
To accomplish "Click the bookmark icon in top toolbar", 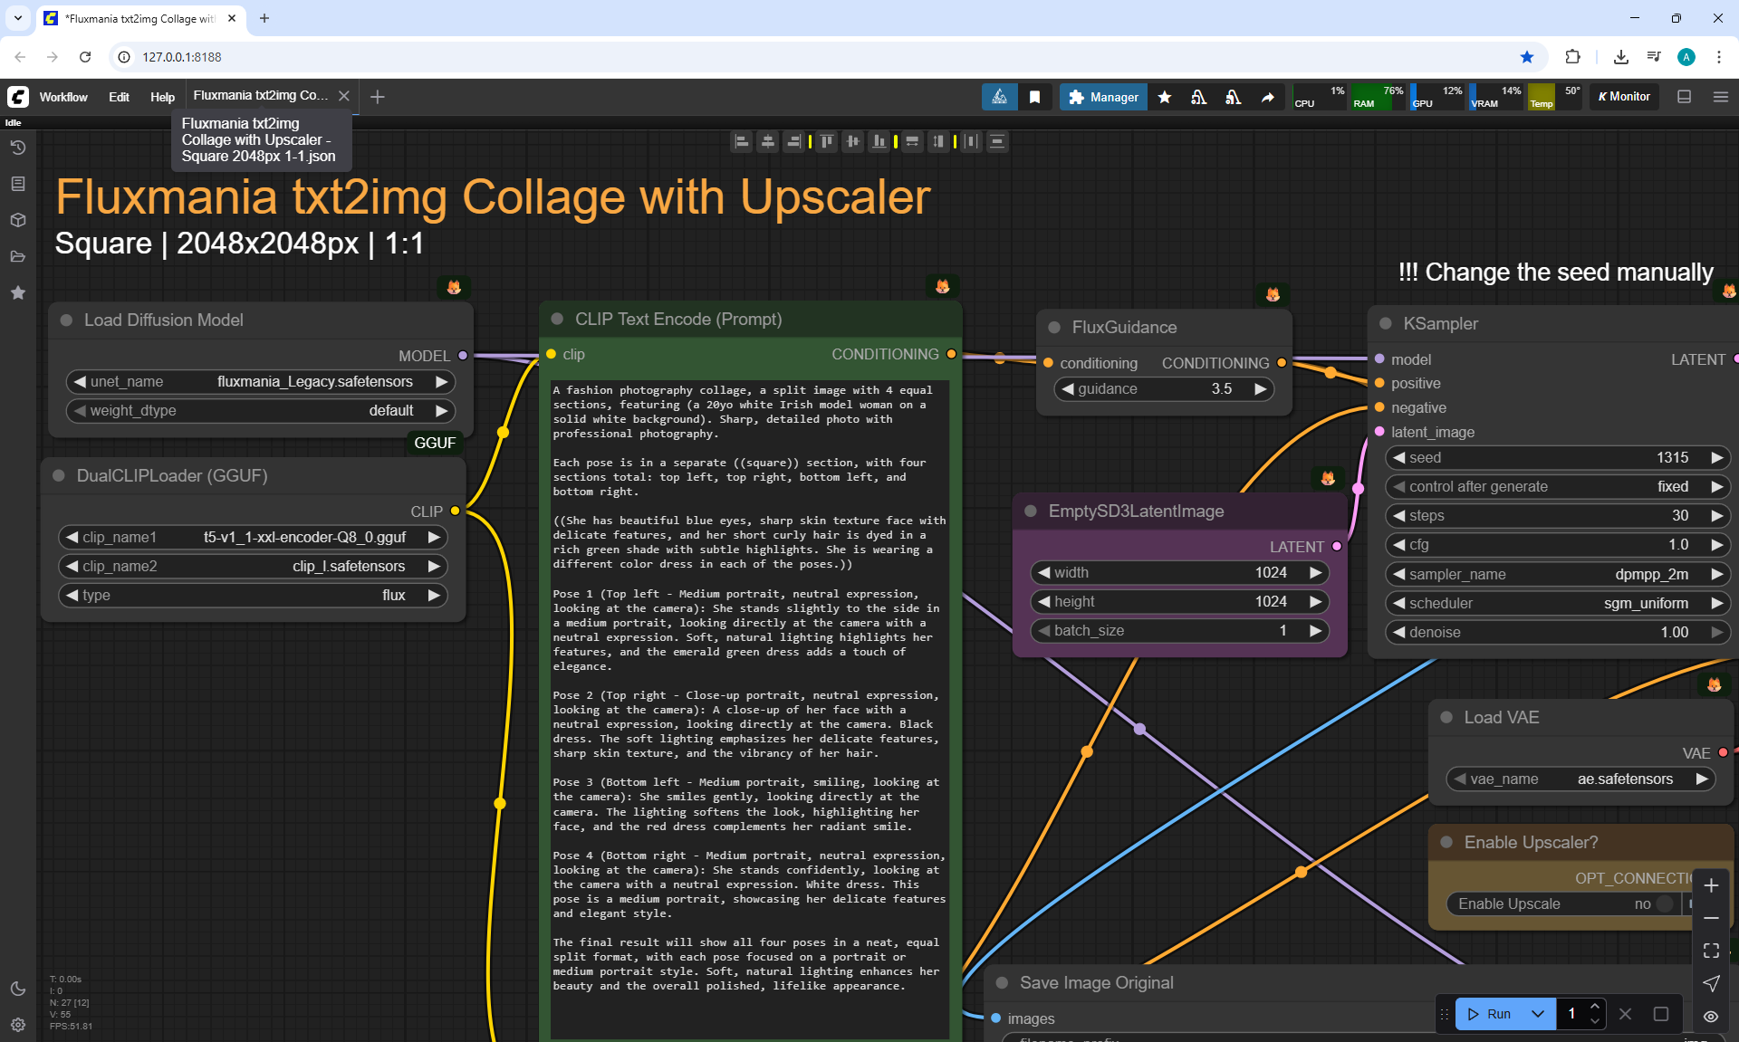I will 1034,97.
